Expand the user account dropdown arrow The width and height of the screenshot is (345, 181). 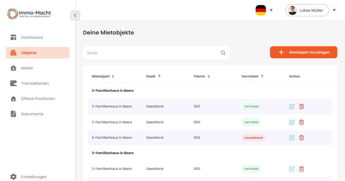point(334,10)
